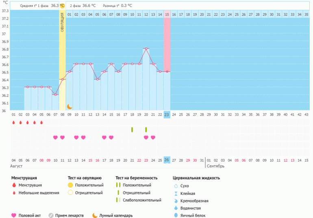The width and height of the screenshot is (313, 218).
Task: Click the green pregnancy test marker under day 20
Action: click(146, 130)
